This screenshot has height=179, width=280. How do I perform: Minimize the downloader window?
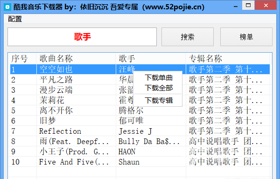(236, 7)
